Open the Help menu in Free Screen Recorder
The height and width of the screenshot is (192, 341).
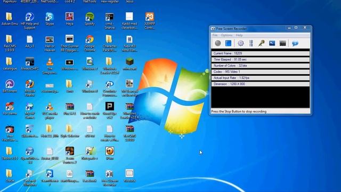[x=239, y=35]
